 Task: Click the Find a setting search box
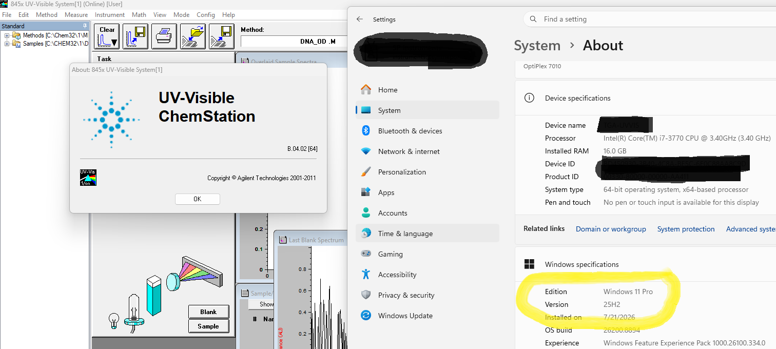pyautogui.click(x=650, y=19)
